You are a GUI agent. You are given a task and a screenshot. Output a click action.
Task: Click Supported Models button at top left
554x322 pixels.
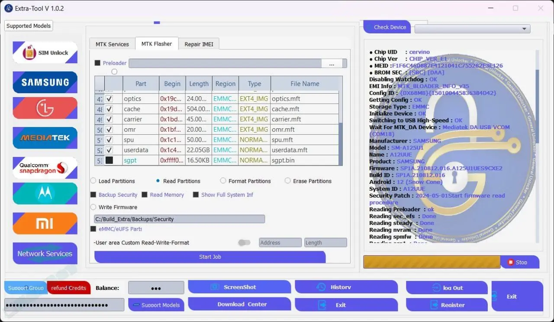tap(29, 26)
